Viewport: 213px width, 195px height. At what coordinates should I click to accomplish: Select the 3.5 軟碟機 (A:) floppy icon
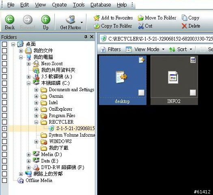click(x=36, y=77)
